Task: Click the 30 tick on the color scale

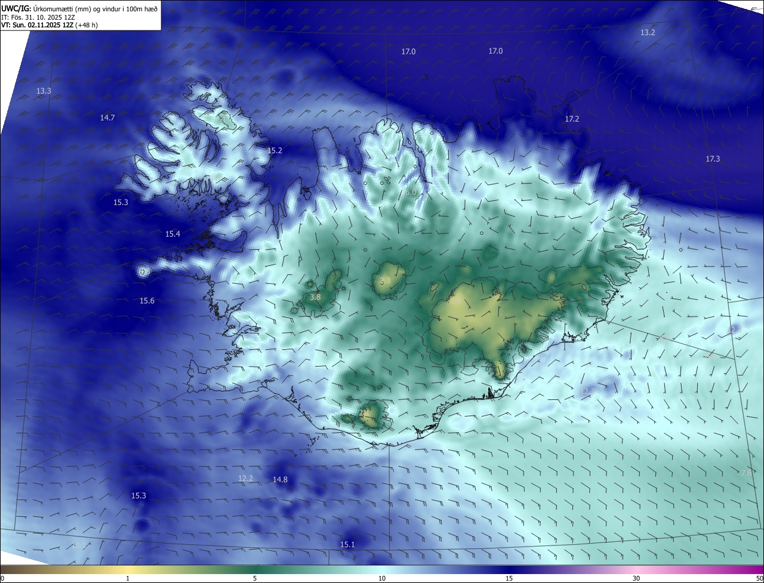Action: click(x=636, y=579)
